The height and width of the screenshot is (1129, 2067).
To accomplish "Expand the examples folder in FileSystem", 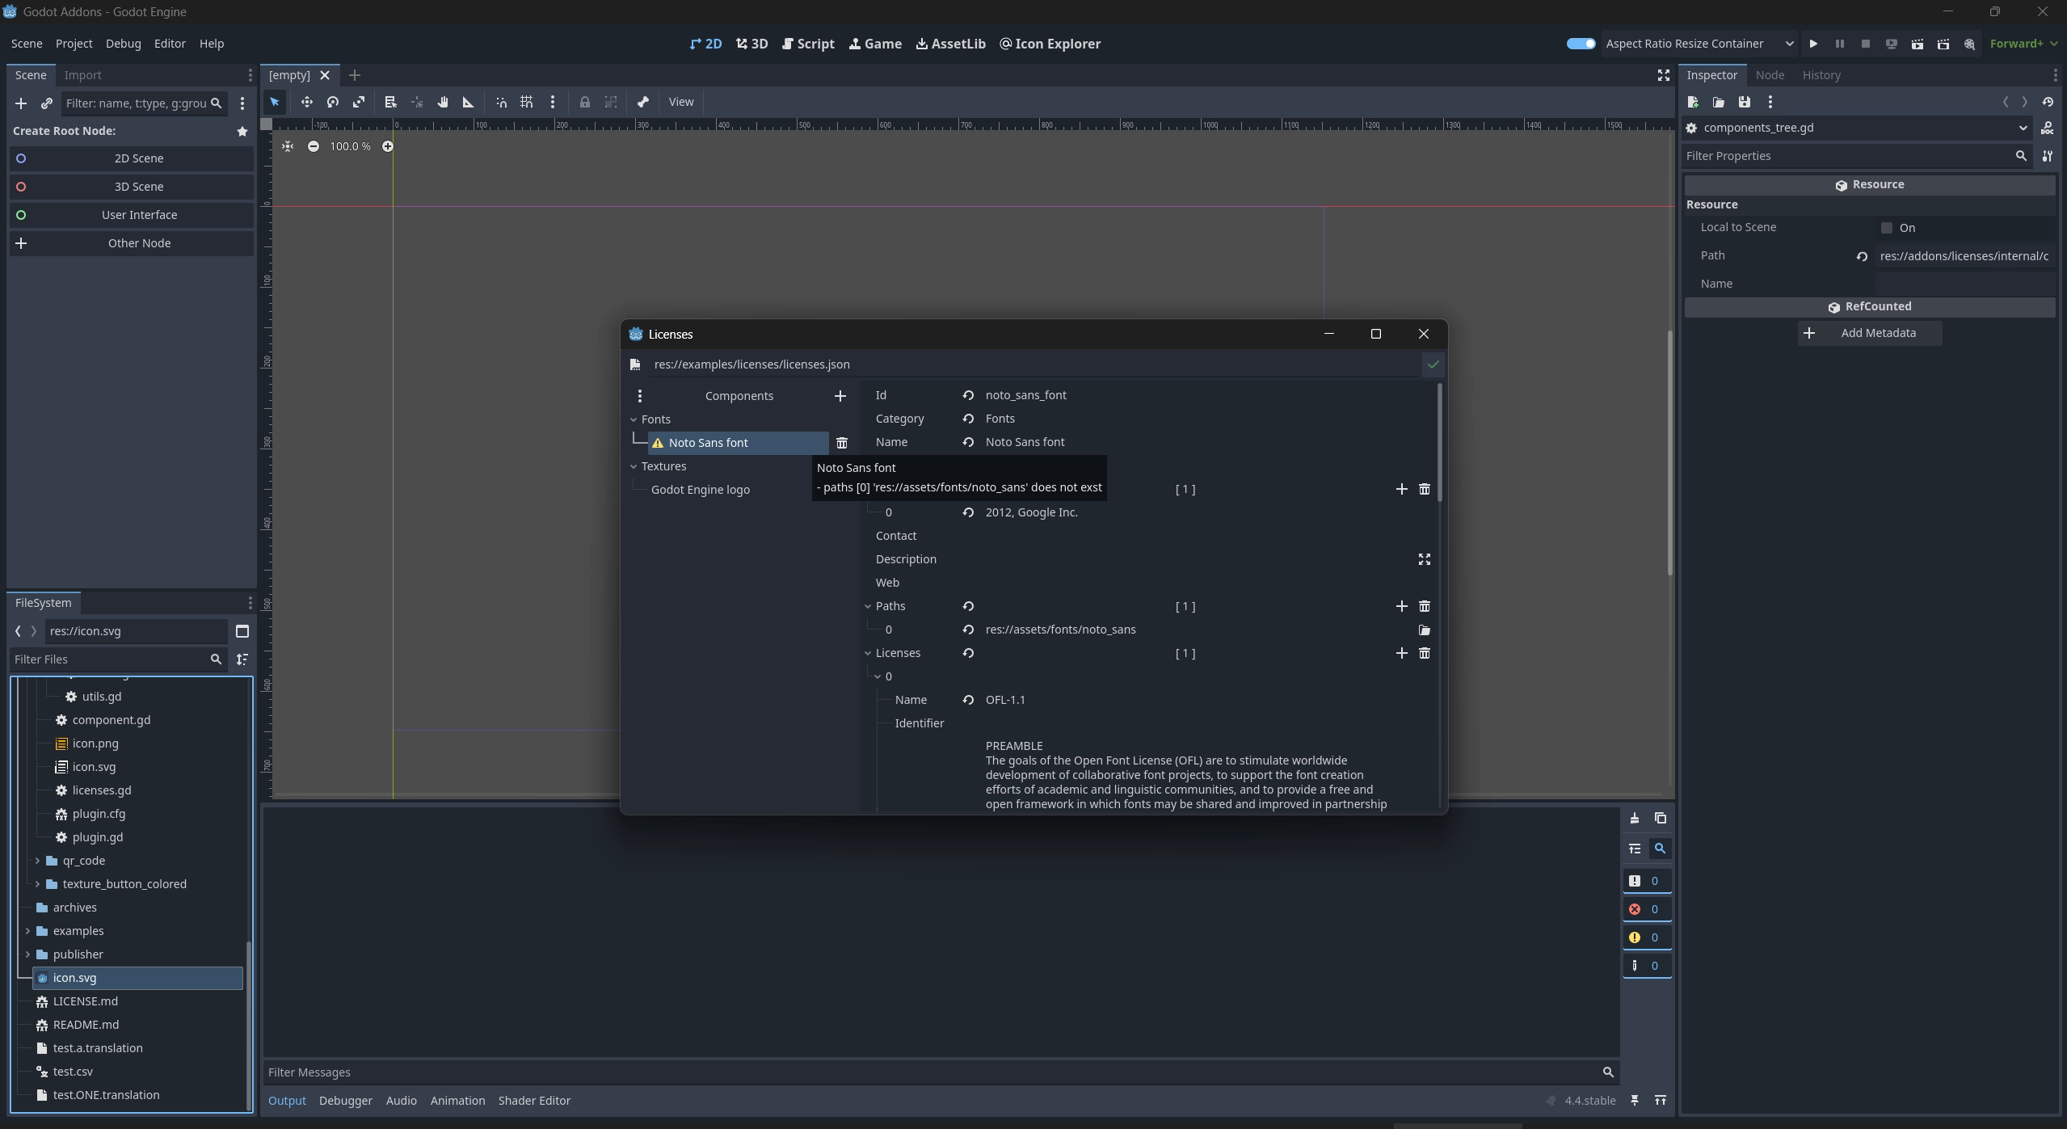I will (x=27, y=931).
